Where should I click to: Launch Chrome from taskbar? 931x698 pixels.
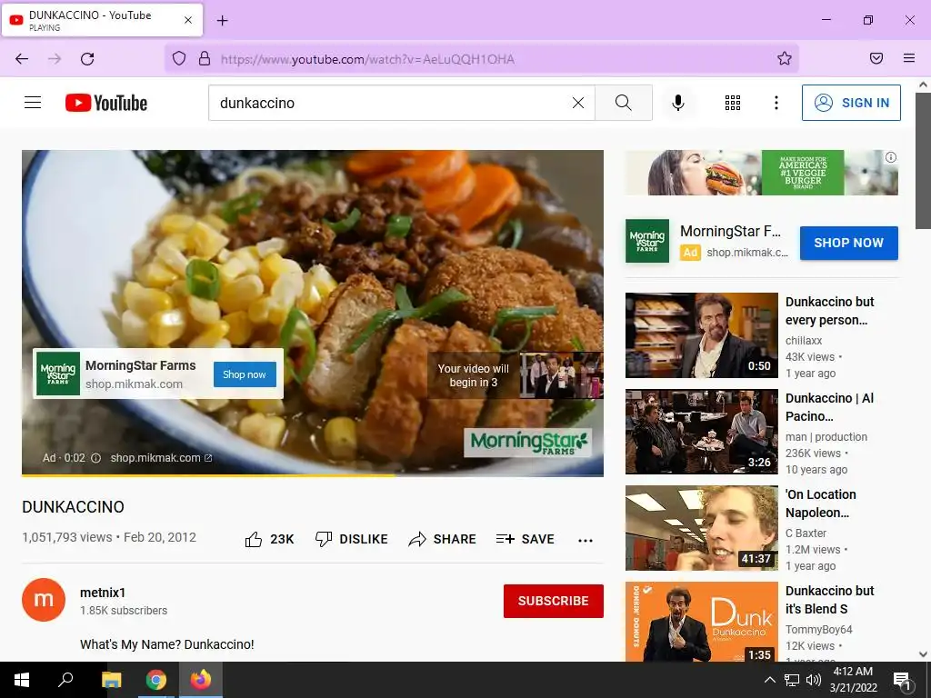point(156,680)
